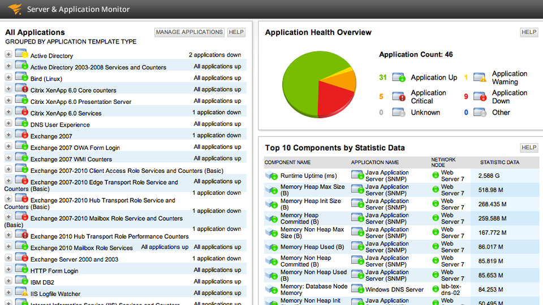
Task: Open the Citrix XenApp 6.0 Core counters link
Action: (x=73, y=90)
